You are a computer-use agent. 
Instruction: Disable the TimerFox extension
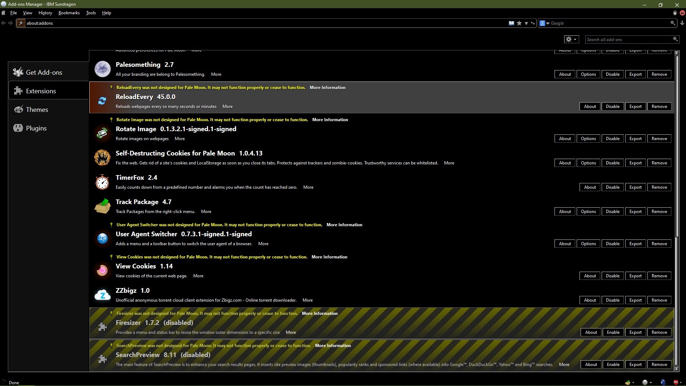click(x=612, y=187)
